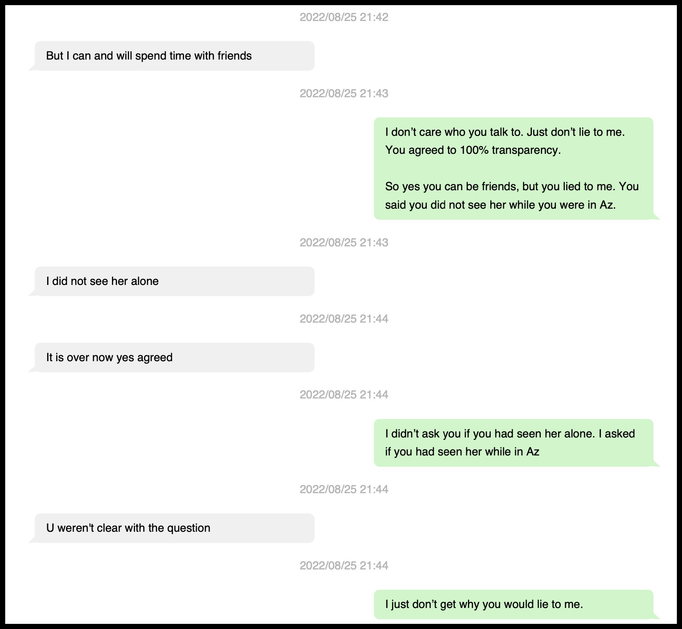Click the 'I just don't get why you would lie' bubble

pyautogui.click(x=513, y=605)
